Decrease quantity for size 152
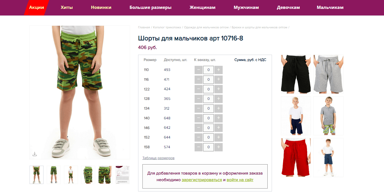Screen dimensions: 384x192 pos(199,137)
